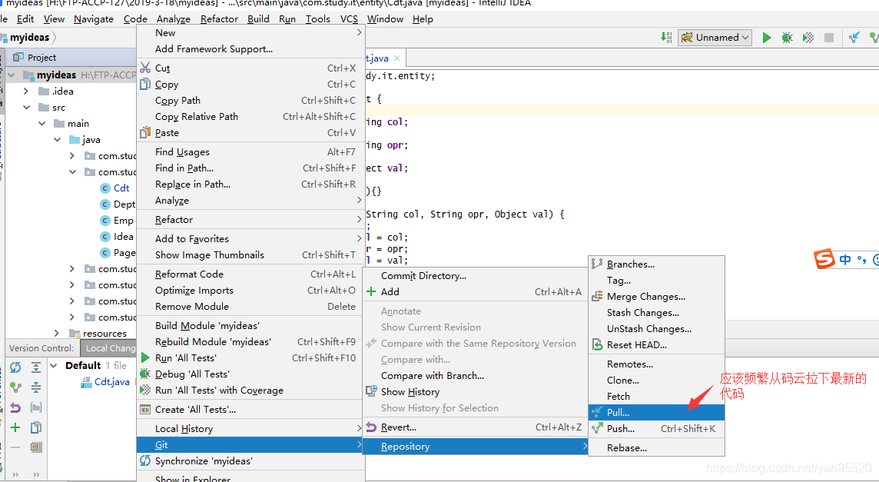The image size is (879, 482).
Task: Choose Reformat Code from context menu
Action: 250,274
